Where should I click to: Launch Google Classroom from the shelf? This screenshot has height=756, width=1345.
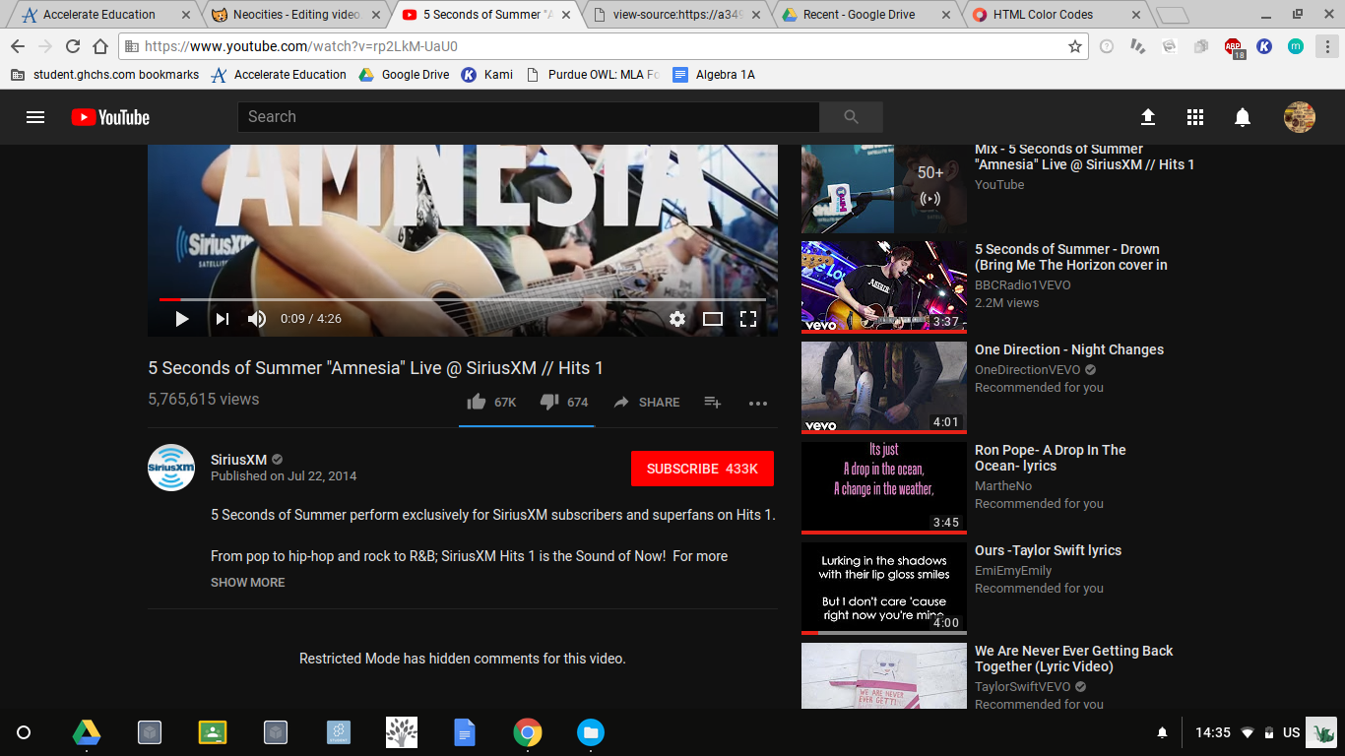213,732
